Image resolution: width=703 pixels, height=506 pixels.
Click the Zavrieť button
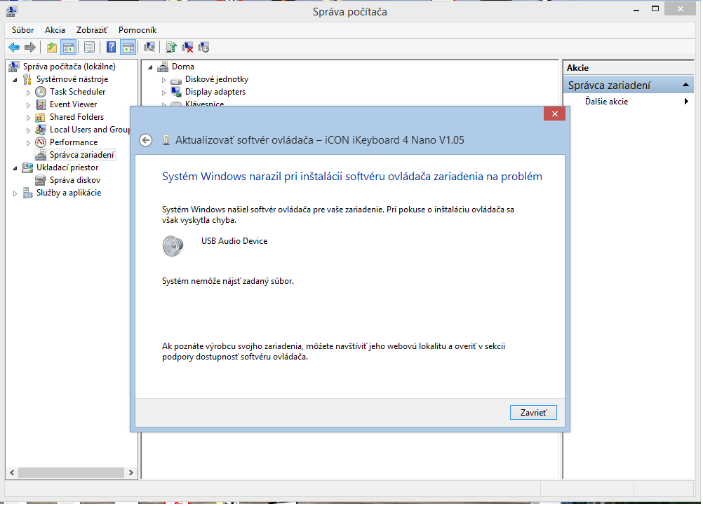533,412
